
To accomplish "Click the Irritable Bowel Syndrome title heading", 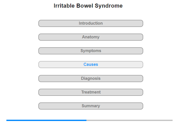I will 88,6.
